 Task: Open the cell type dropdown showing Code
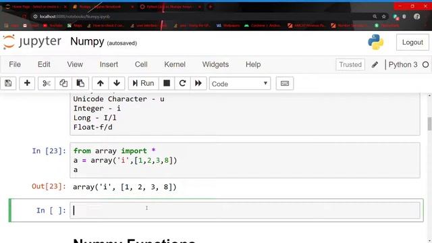240,84
